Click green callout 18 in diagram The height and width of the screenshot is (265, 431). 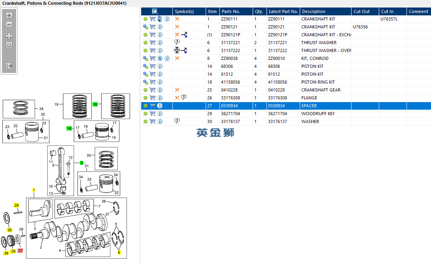(x=95, y=105)
